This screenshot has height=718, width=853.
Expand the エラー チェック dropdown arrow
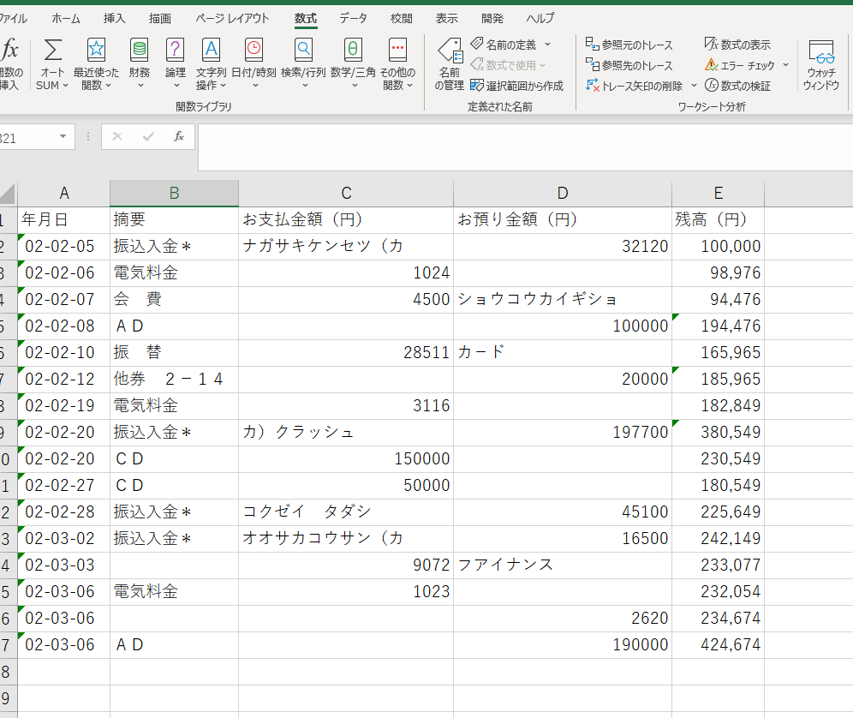click(785, 65)
